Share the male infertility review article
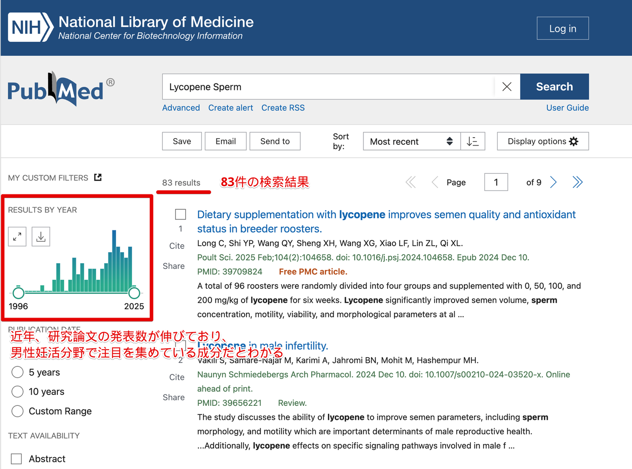The height and width of the screenshot is (469, 632). (174, 397)
